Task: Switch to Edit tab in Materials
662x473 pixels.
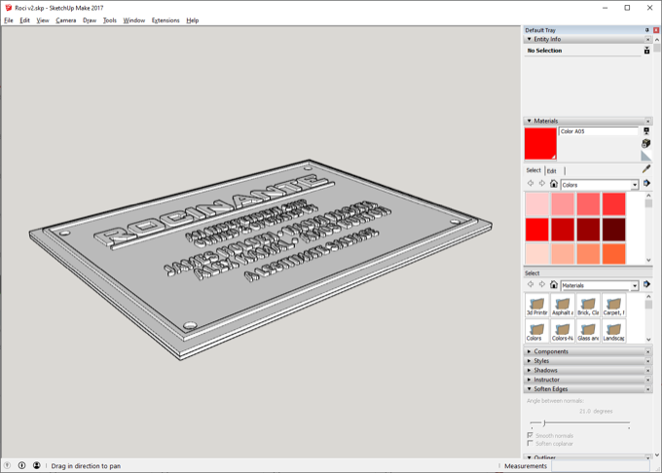Action: 551,171
